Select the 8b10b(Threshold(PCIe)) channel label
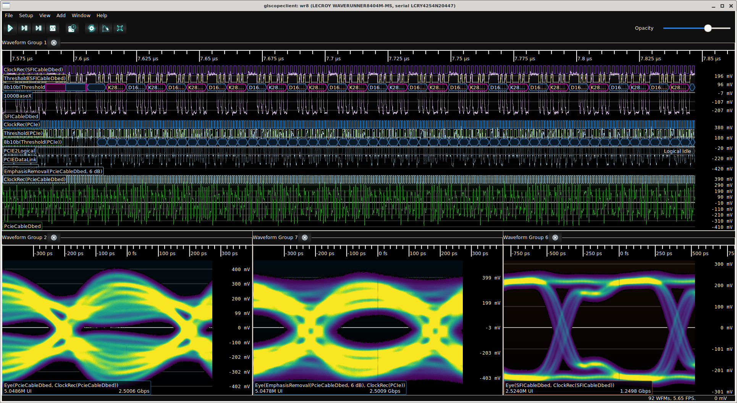737x403 pixels. [33, 142]
